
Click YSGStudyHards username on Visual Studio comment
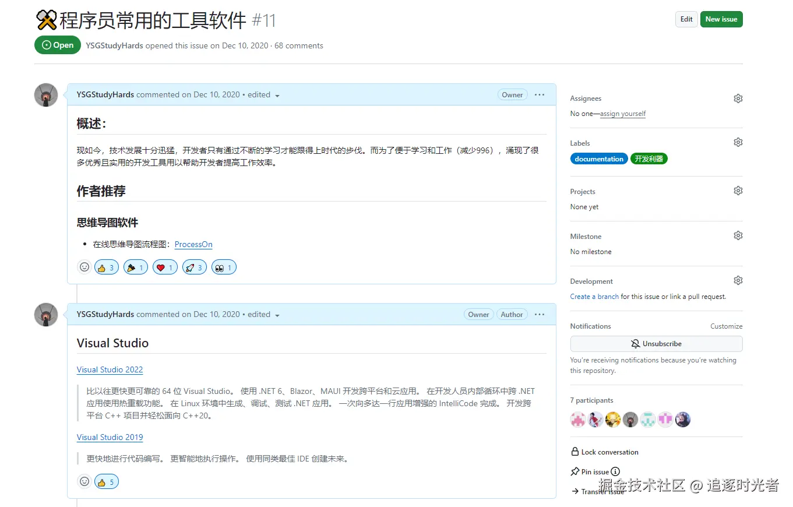[x=105, y=314]
